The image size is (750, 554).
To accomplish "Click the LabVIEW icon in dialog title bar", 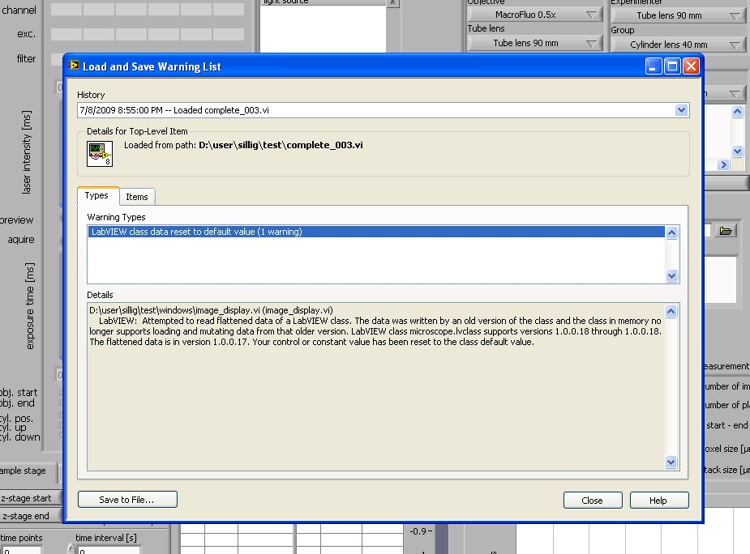I will pos(74,66).
